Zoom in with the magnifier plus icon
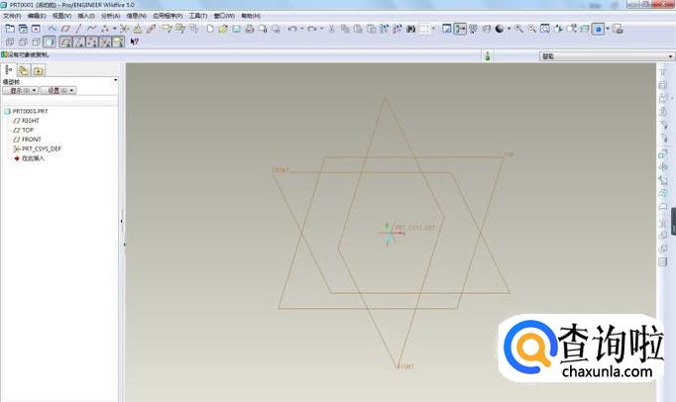The width and height of the screenshot is (676, 402). 519,29
